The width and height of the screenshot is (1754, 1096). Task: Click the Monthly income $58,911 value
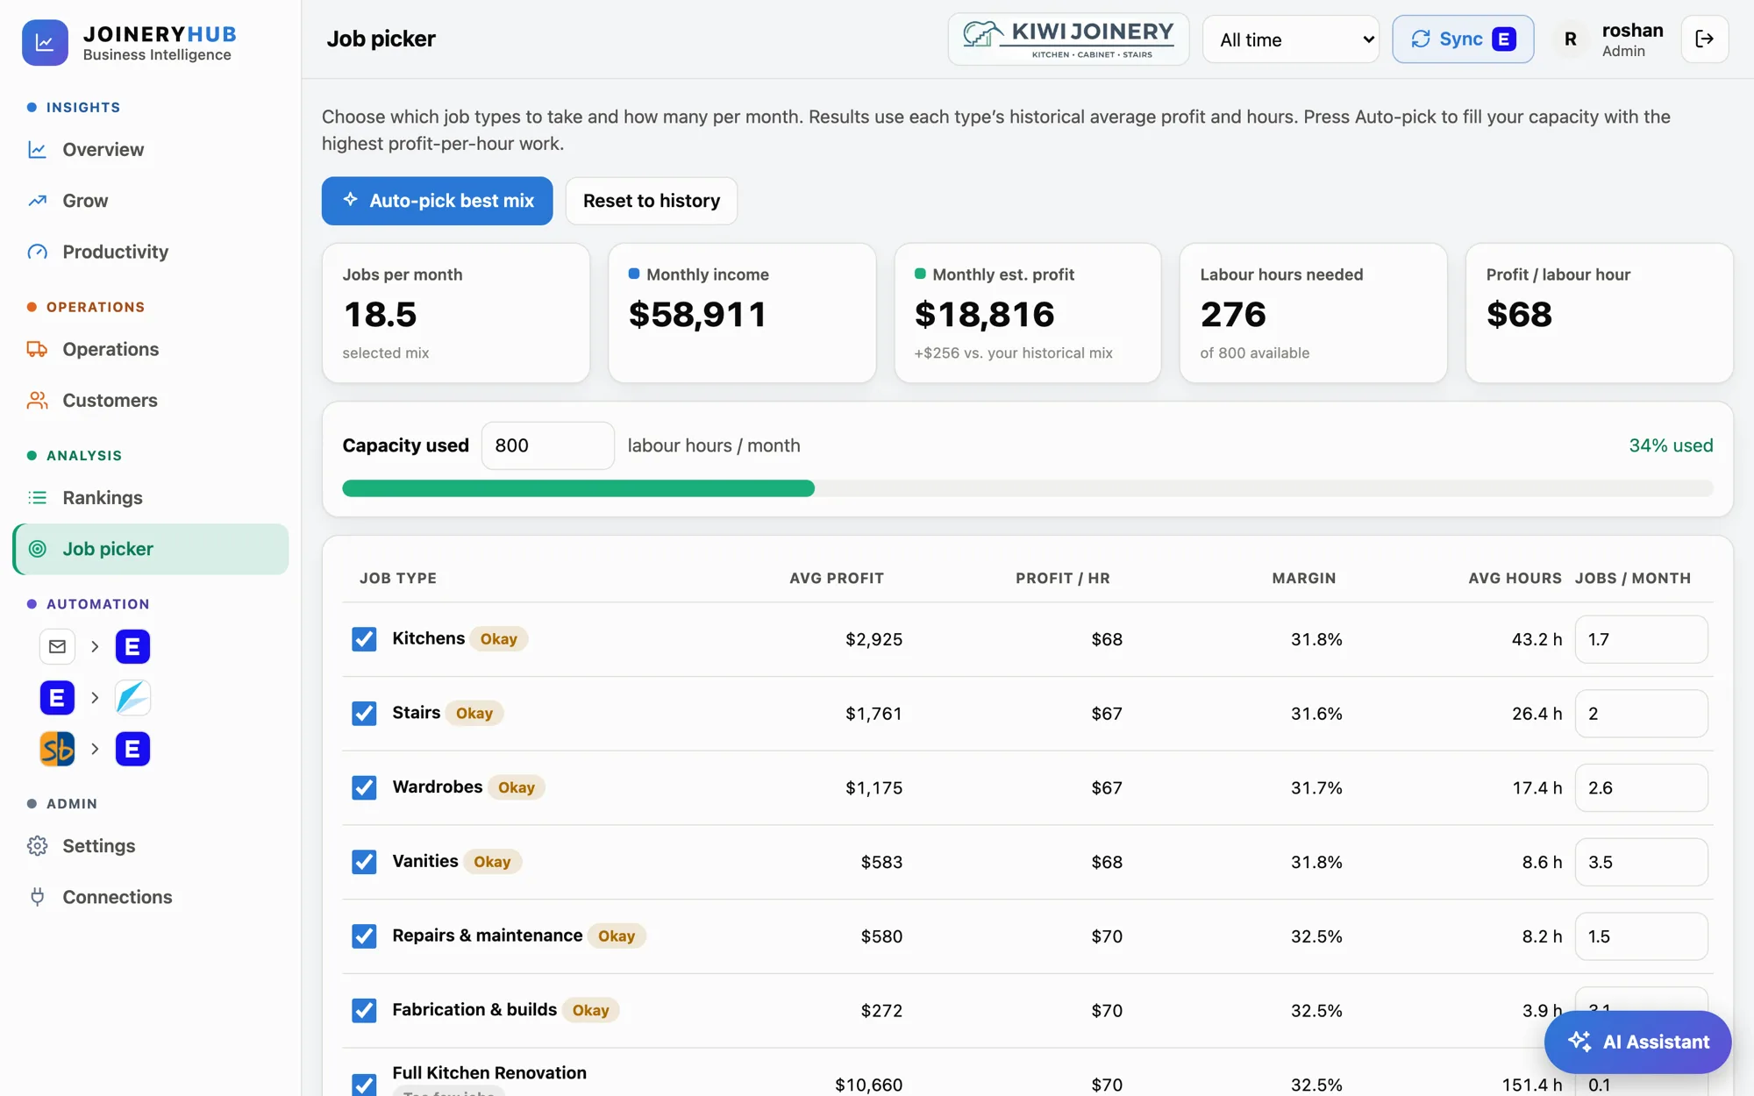coord(698,315)
